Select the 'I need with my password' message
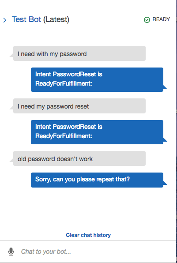The height and width of the screenshot is (263, 177). click(x=79, y=53)
